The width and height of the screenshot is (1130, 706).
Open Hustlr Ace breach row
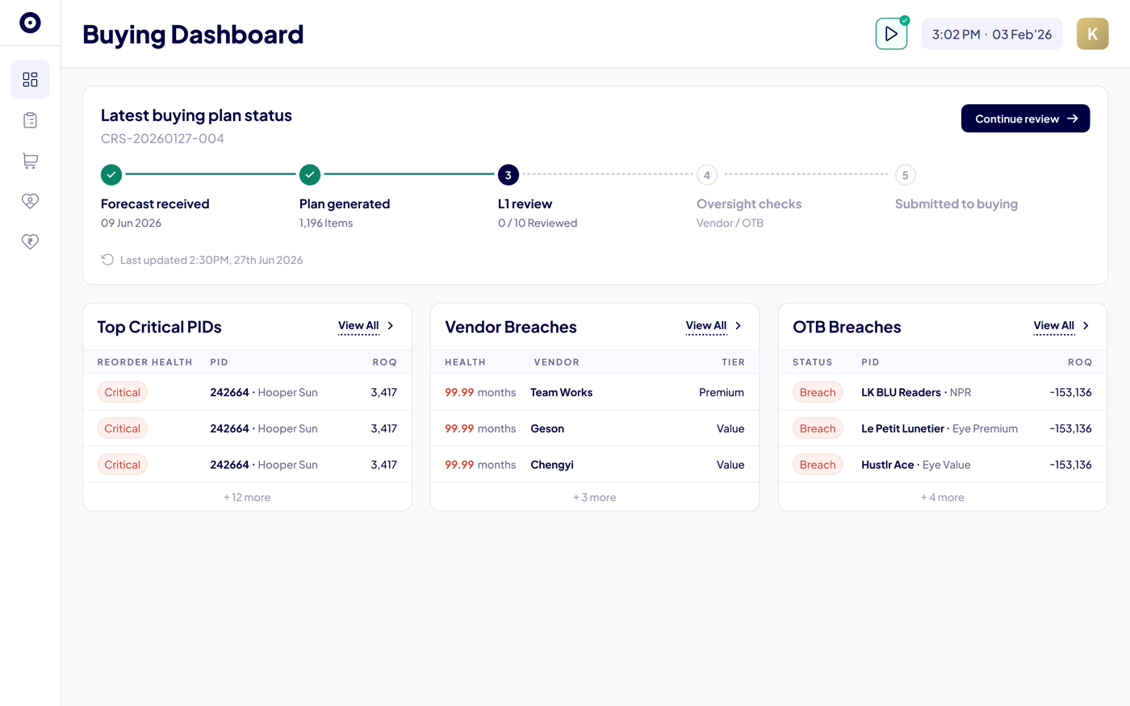click(943, 465)
